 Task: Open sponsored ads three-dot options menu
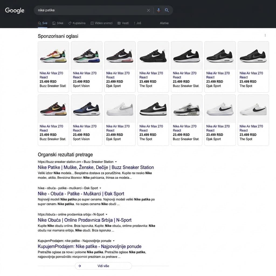coord(265,35)
